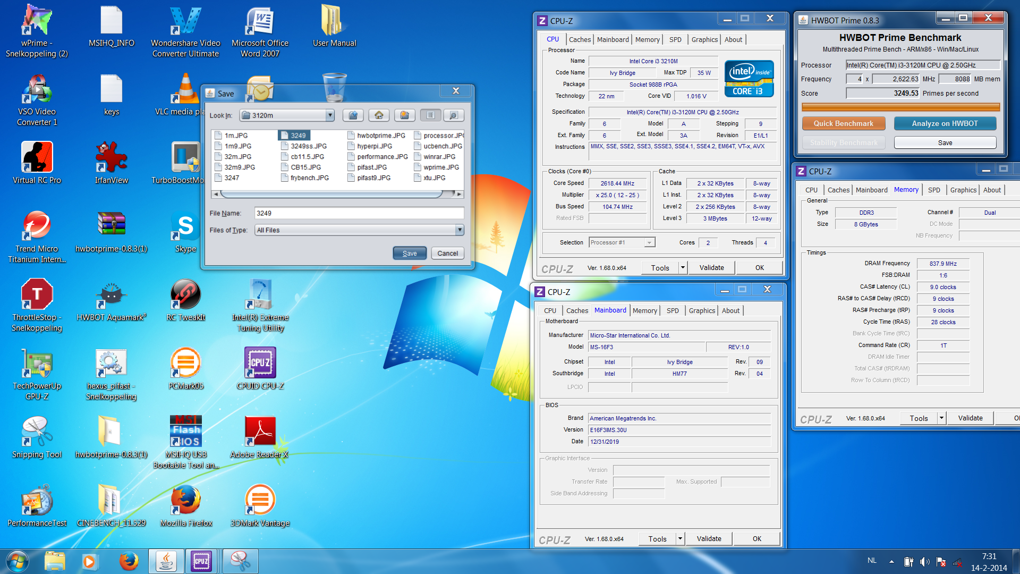
Task: Click Save button in HWBOT Prime window
Action: click(945, 142)
